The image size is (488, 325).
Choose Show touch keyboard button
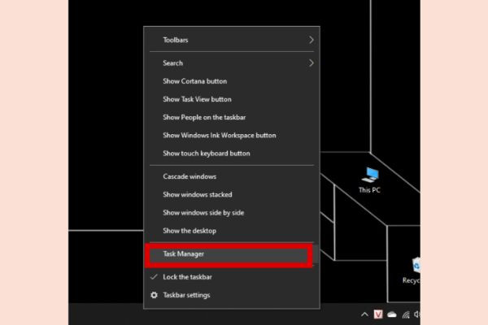tap(231, 154)
